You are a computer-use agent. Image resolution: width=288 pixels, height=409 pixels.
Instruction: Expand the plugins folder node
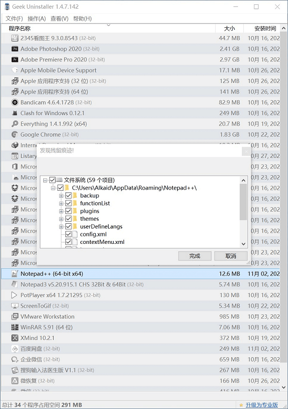(x=61, y=211)
